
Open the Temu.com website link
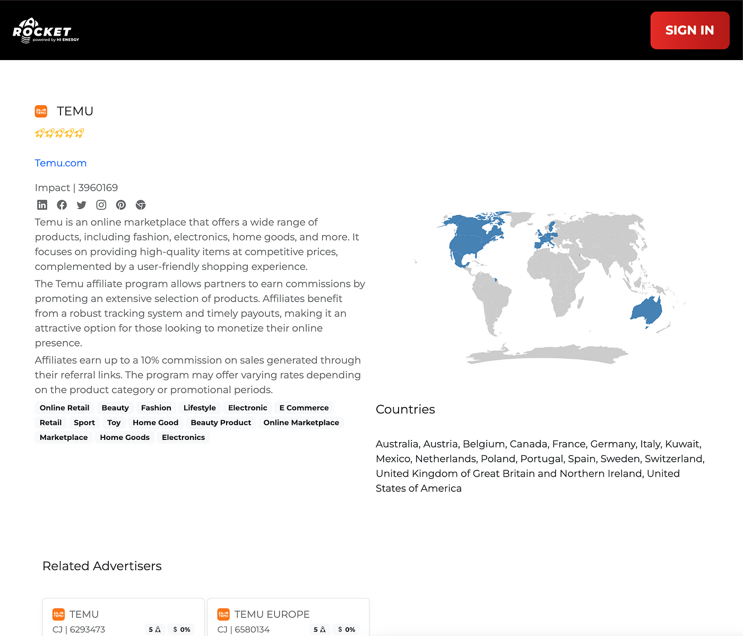click(61, 163)
